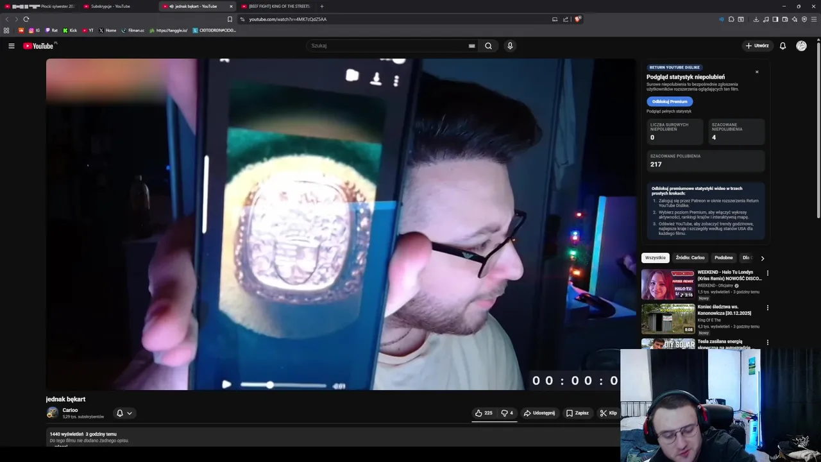
Task: Open the Carloo channel avatar
Action: 53,413
